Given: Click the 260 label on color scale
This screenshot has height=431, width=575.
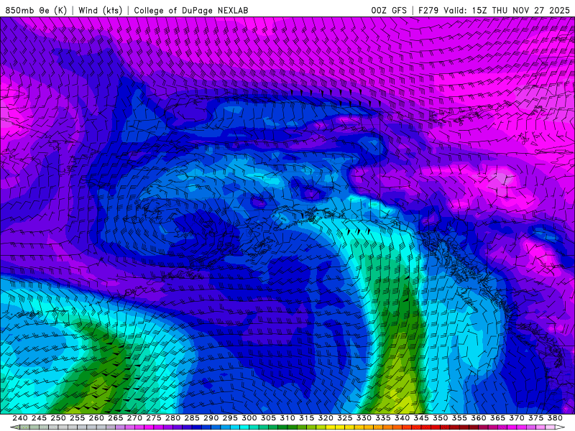Looking at the screenshot, I should 96,418.
